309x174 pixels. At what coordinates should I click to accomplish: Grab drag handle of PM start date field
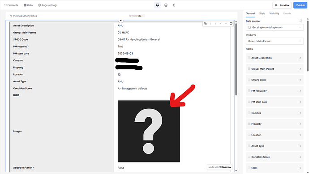click(249, 102)
